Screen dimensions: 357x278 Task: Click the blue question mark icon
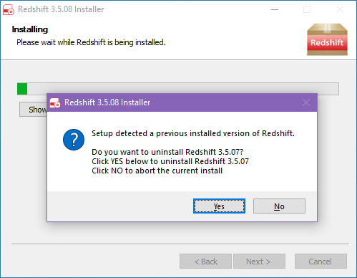point(74,140)
